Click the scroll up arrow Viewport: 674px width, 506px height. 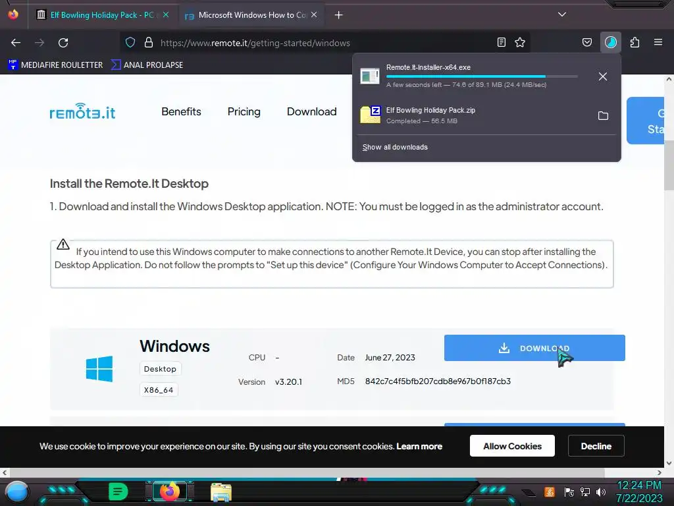[x=669, y=80]
